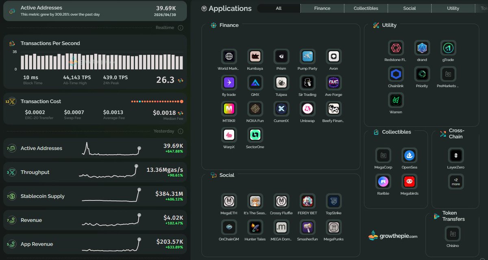The width and height of the screenshot is (488, 260).
Task: Open the Stablecoin Supply metric row
Action: pos(95,196)
